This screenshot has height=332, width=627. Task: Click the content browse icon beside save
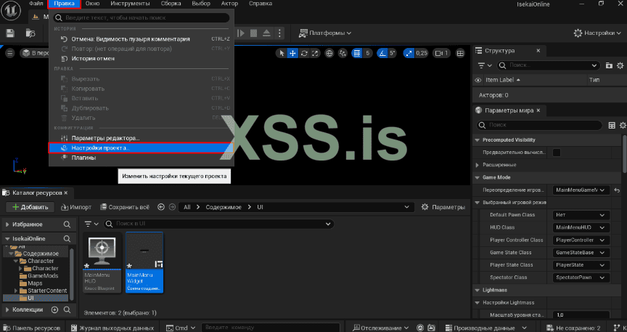30,33
